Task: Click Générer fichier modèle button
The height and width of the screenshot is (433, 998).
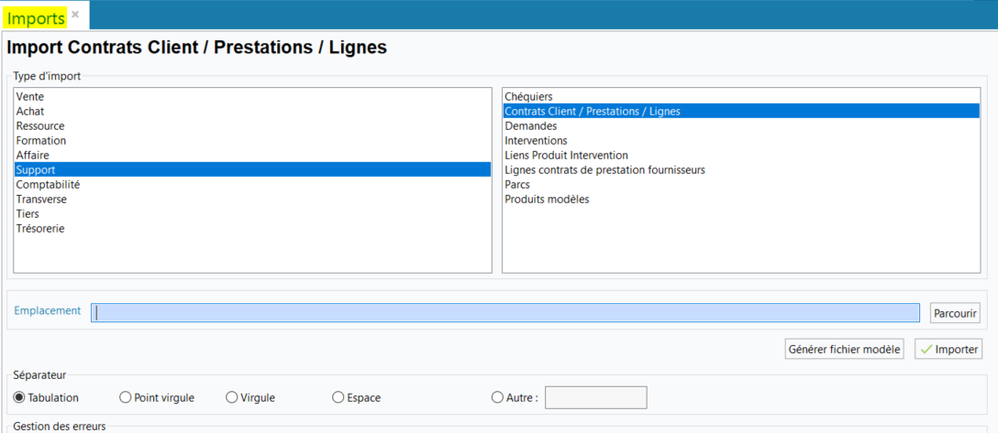Action: tap(844, 349)
